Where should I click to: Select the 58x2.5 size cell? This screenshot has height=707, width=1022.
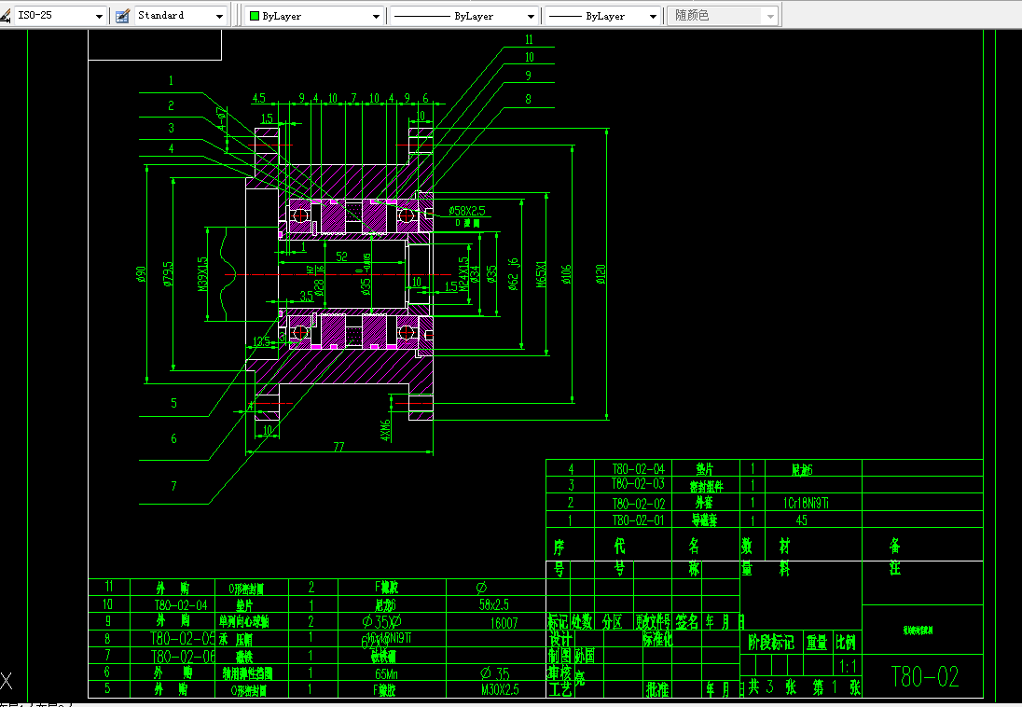pos(493,605)
